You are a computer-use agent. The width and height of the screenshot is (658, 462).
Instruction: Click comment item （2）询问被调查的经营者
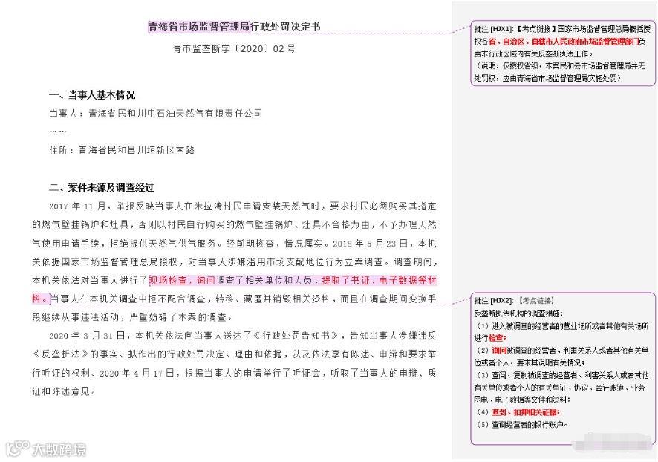pos(562,357)
